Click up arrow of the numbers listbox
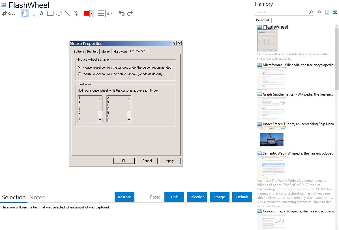339x230 pixels. pos(100,98)
